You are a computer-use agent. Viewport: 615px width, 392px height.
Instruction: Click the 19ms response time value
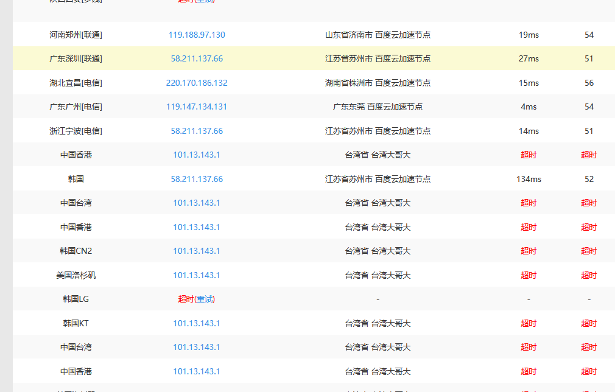tap(529, 35)
